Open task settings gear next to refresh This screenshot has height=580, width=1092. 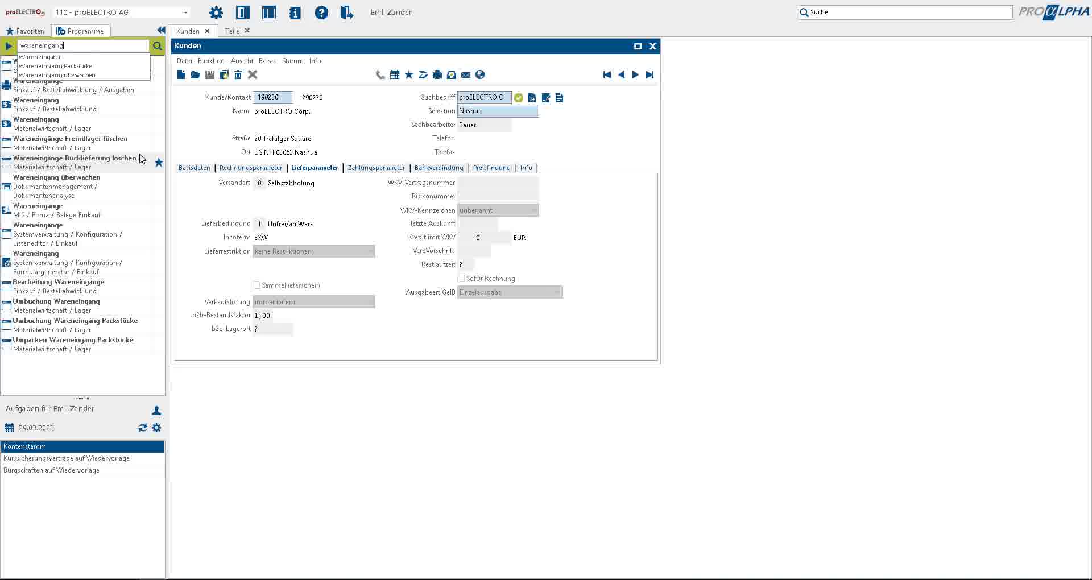157,428
